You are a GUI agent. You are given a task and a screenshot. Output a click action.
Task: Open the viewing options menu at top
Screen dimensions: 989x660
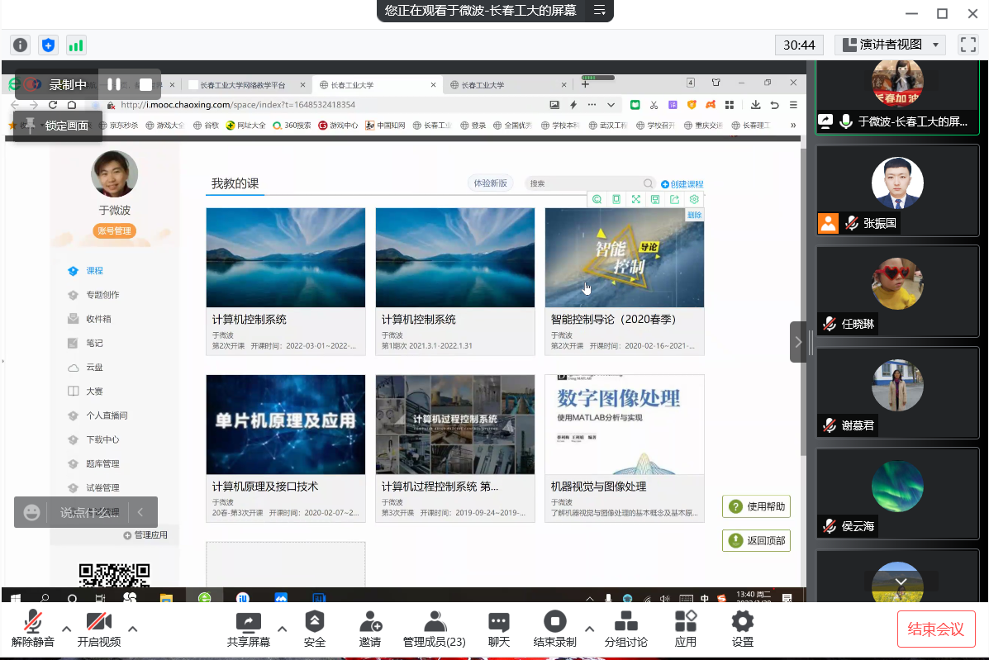[600, 11]
